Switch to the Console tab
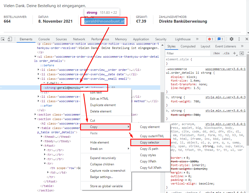Screen dimensions: 249x193 point(44,39)
